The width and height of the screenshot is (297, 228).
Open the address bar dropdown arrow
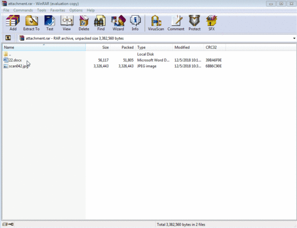pos(294,38)
